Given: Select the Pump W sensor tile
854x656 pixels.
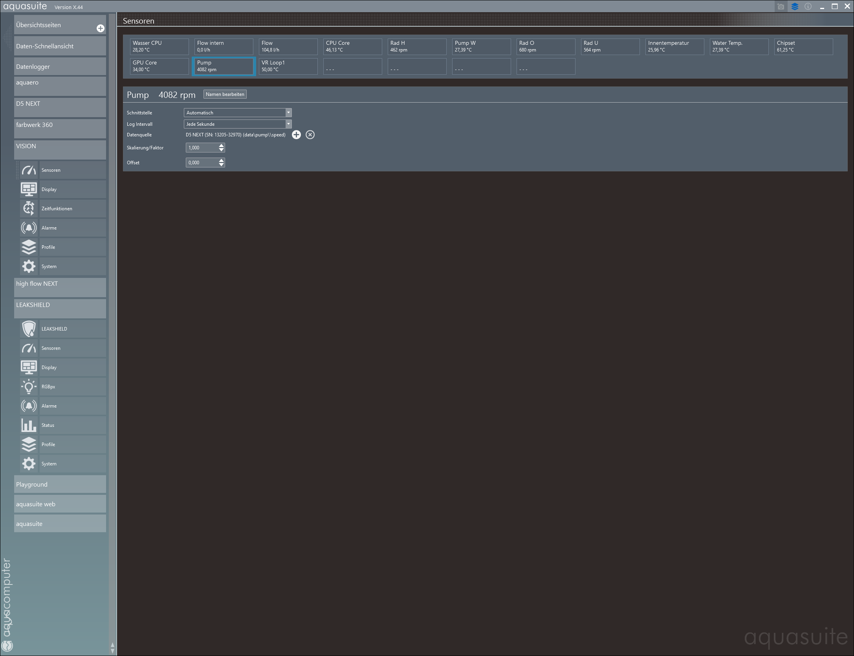Looking at the screenshot, I should [482, 46].
